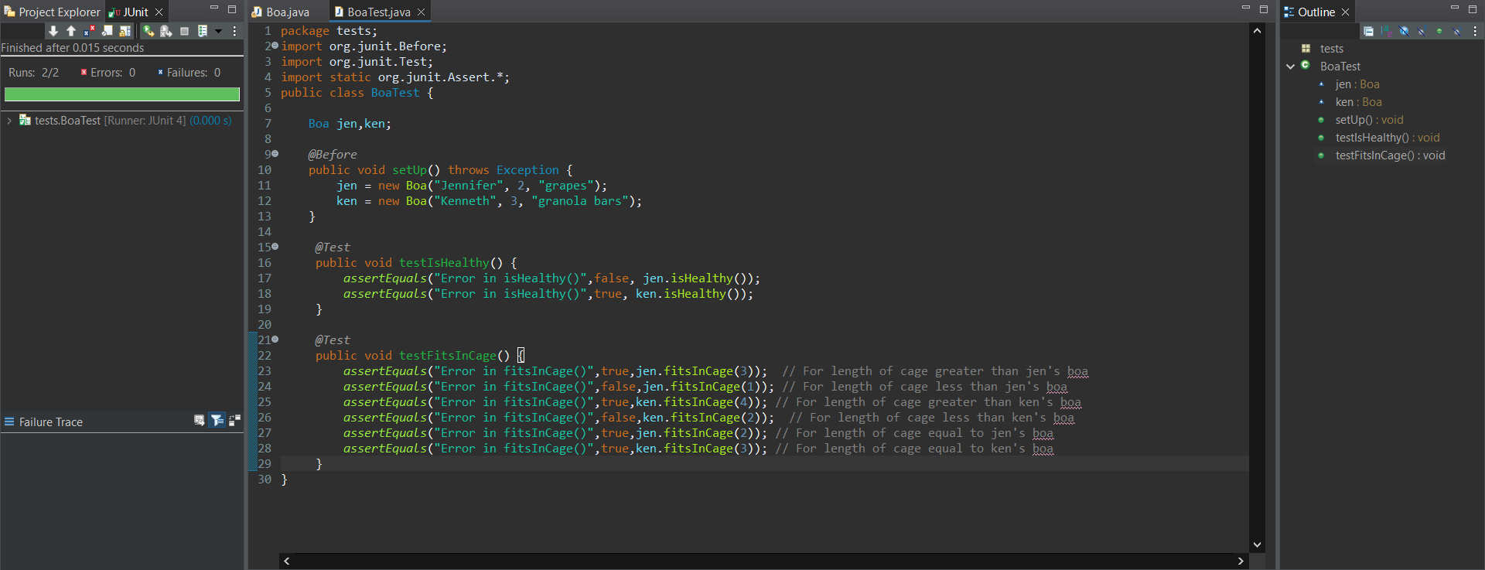The width and height of the screenshot is (1485, 570).
Task: Collapse the BoaTest class node in Outline
Action: pyautogui.click(x=1290, y=67)
